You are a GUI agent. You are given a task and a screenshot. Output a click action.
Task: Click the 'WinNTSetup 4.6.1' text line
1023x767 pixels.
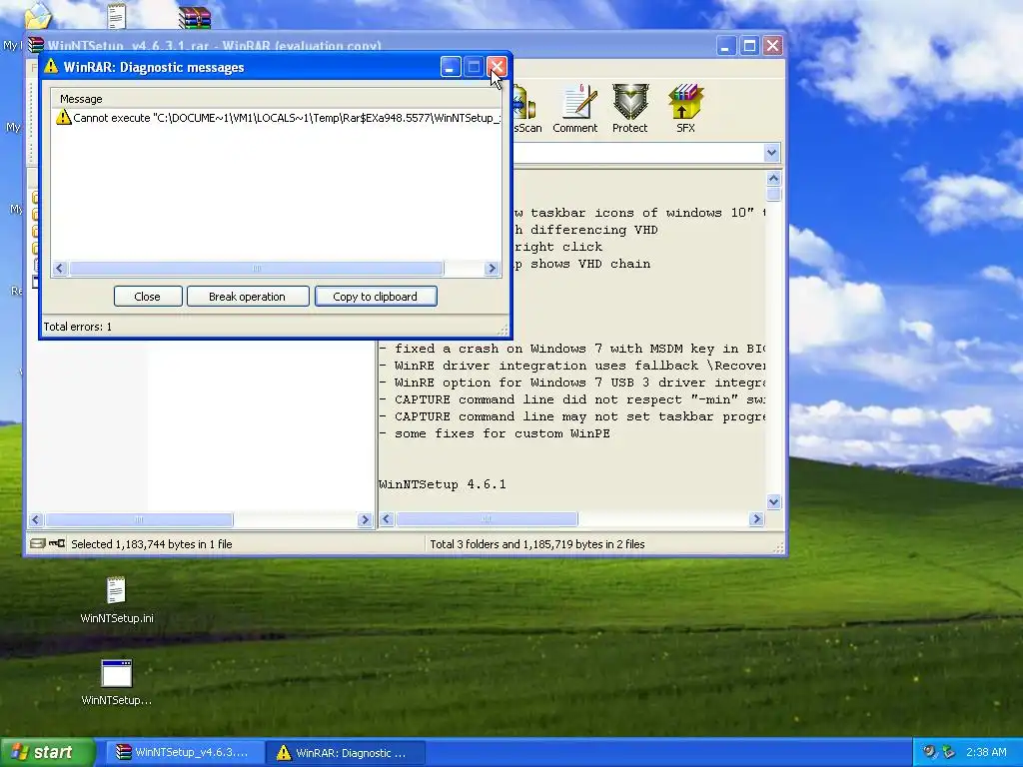[x=443, y=484]
